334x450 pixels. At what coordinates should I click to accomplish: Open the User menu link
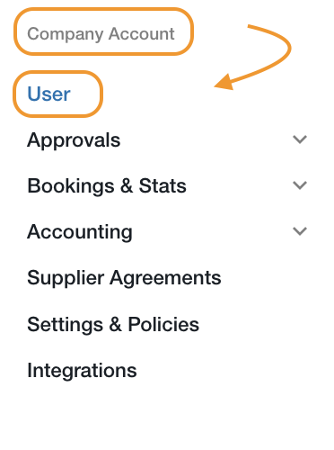point(48,94)
